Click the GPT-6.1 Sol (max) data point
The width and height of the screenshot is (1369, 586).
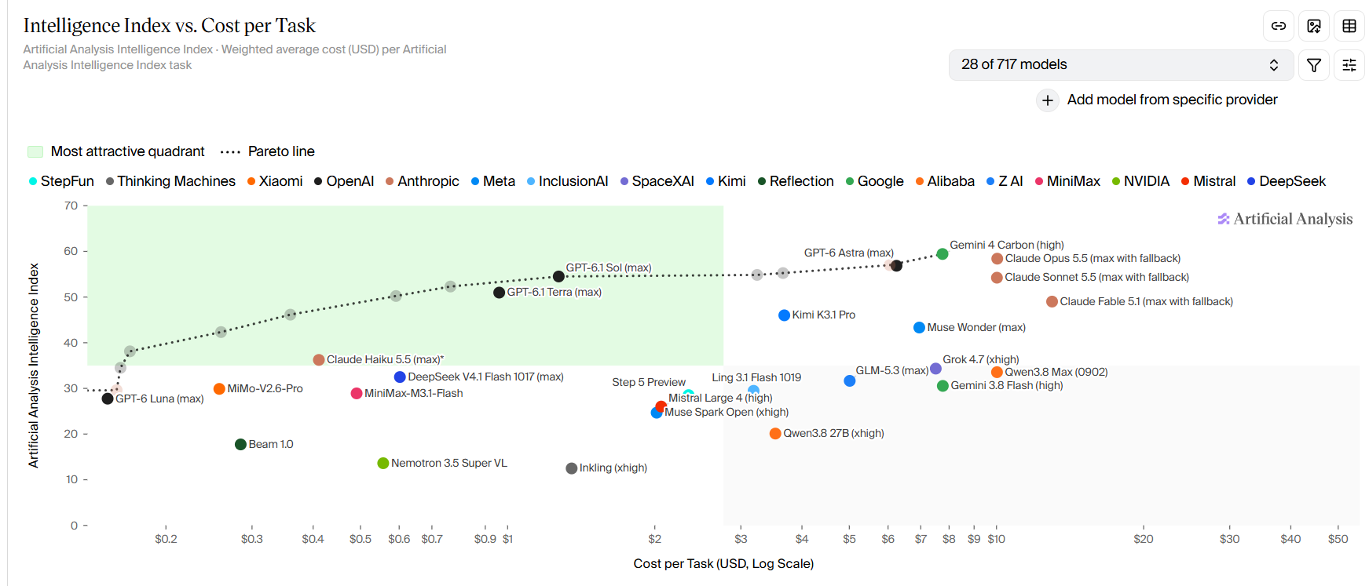tap(558, 276)
